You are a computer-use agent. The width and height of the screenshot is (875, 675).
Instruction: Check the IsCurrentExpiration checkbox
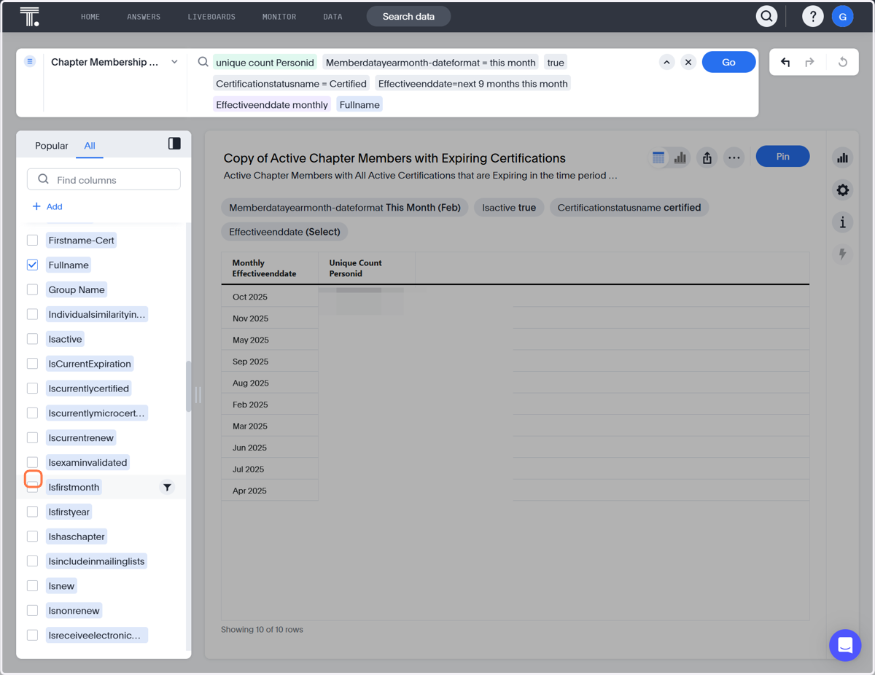tap(32, 364)
